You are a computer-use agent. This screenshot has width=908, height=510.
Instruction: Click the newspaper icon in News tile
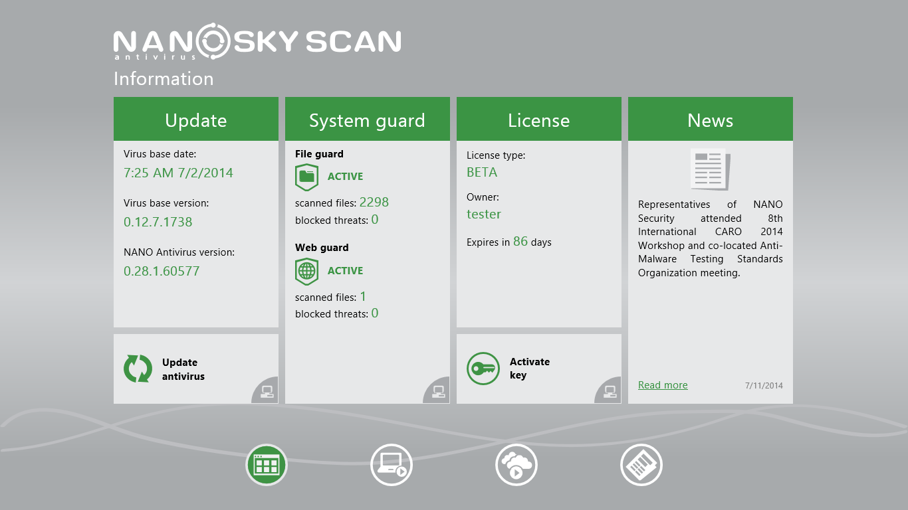pos(710,169)
